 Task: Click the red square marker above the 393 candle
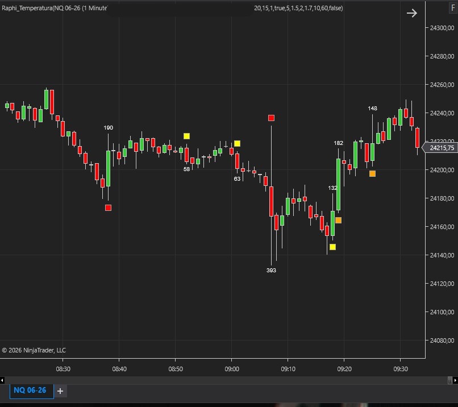tap(271, 118)
